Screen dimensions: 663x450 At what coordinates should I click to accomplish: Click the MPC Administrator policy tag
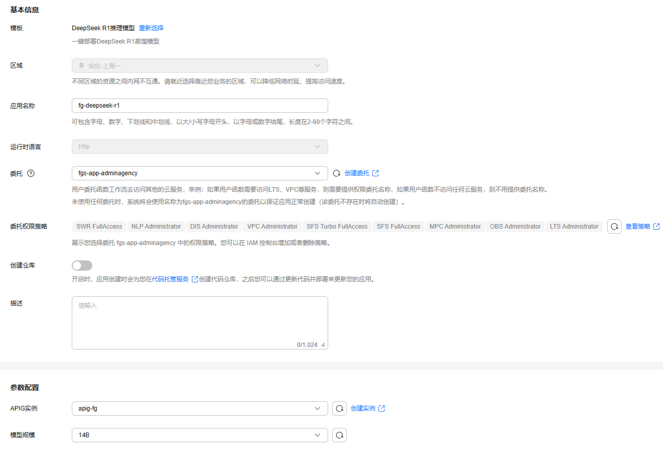[x=455, y=227]
